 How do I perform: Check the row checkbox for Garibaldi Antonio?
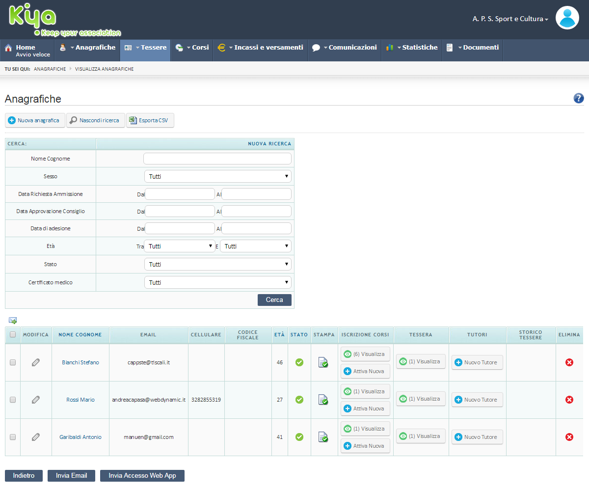click(x=13, y=437)
